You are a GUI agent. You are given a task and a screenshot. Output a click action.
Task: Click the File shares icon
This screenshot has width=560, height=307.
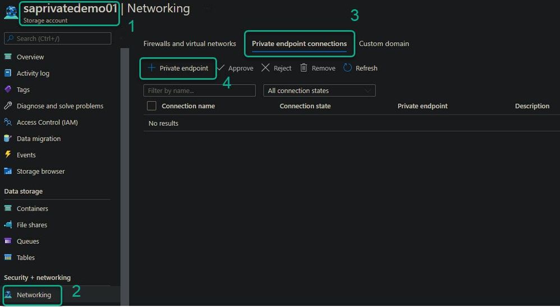tap(8, 225)
